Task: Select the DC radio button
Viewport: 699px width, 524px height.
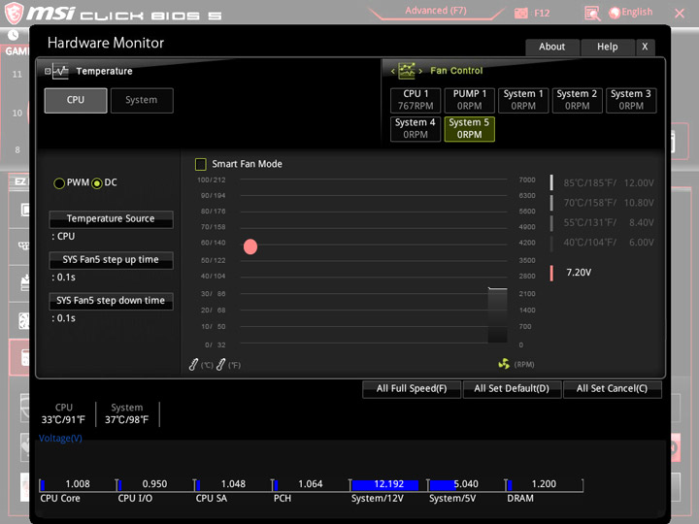Action: (x=97, y=183)
